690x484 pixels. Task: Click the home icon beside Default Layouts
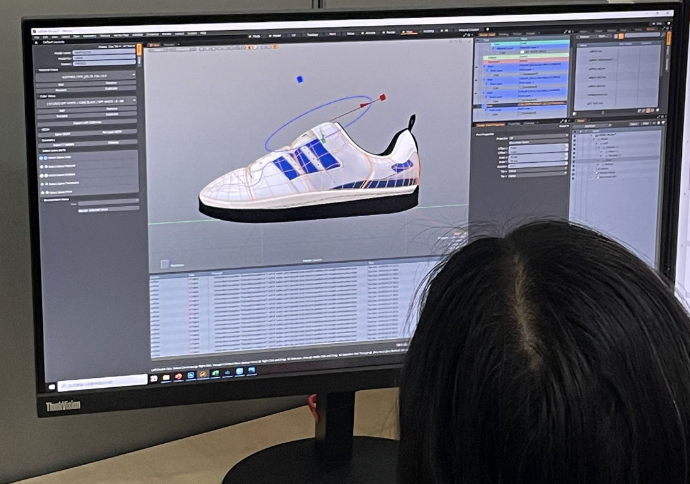[36, 43]
